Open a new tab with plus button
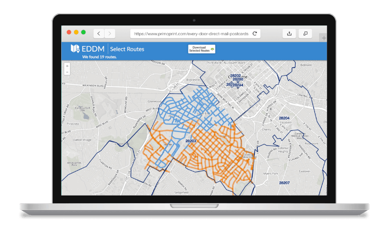 (x=324, y=38)
